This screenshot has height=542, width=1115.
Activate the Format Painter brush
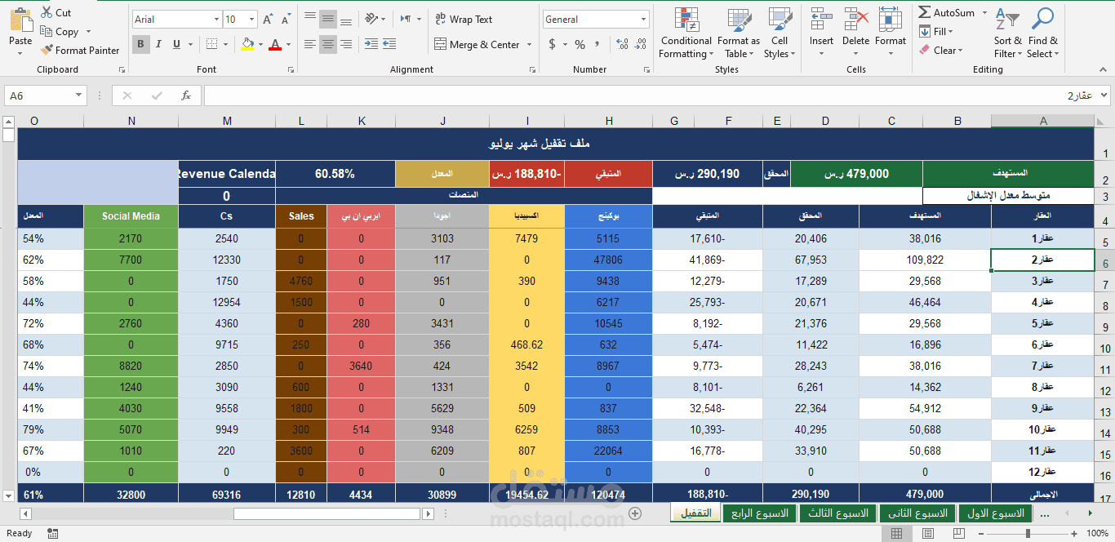[80, 50]
